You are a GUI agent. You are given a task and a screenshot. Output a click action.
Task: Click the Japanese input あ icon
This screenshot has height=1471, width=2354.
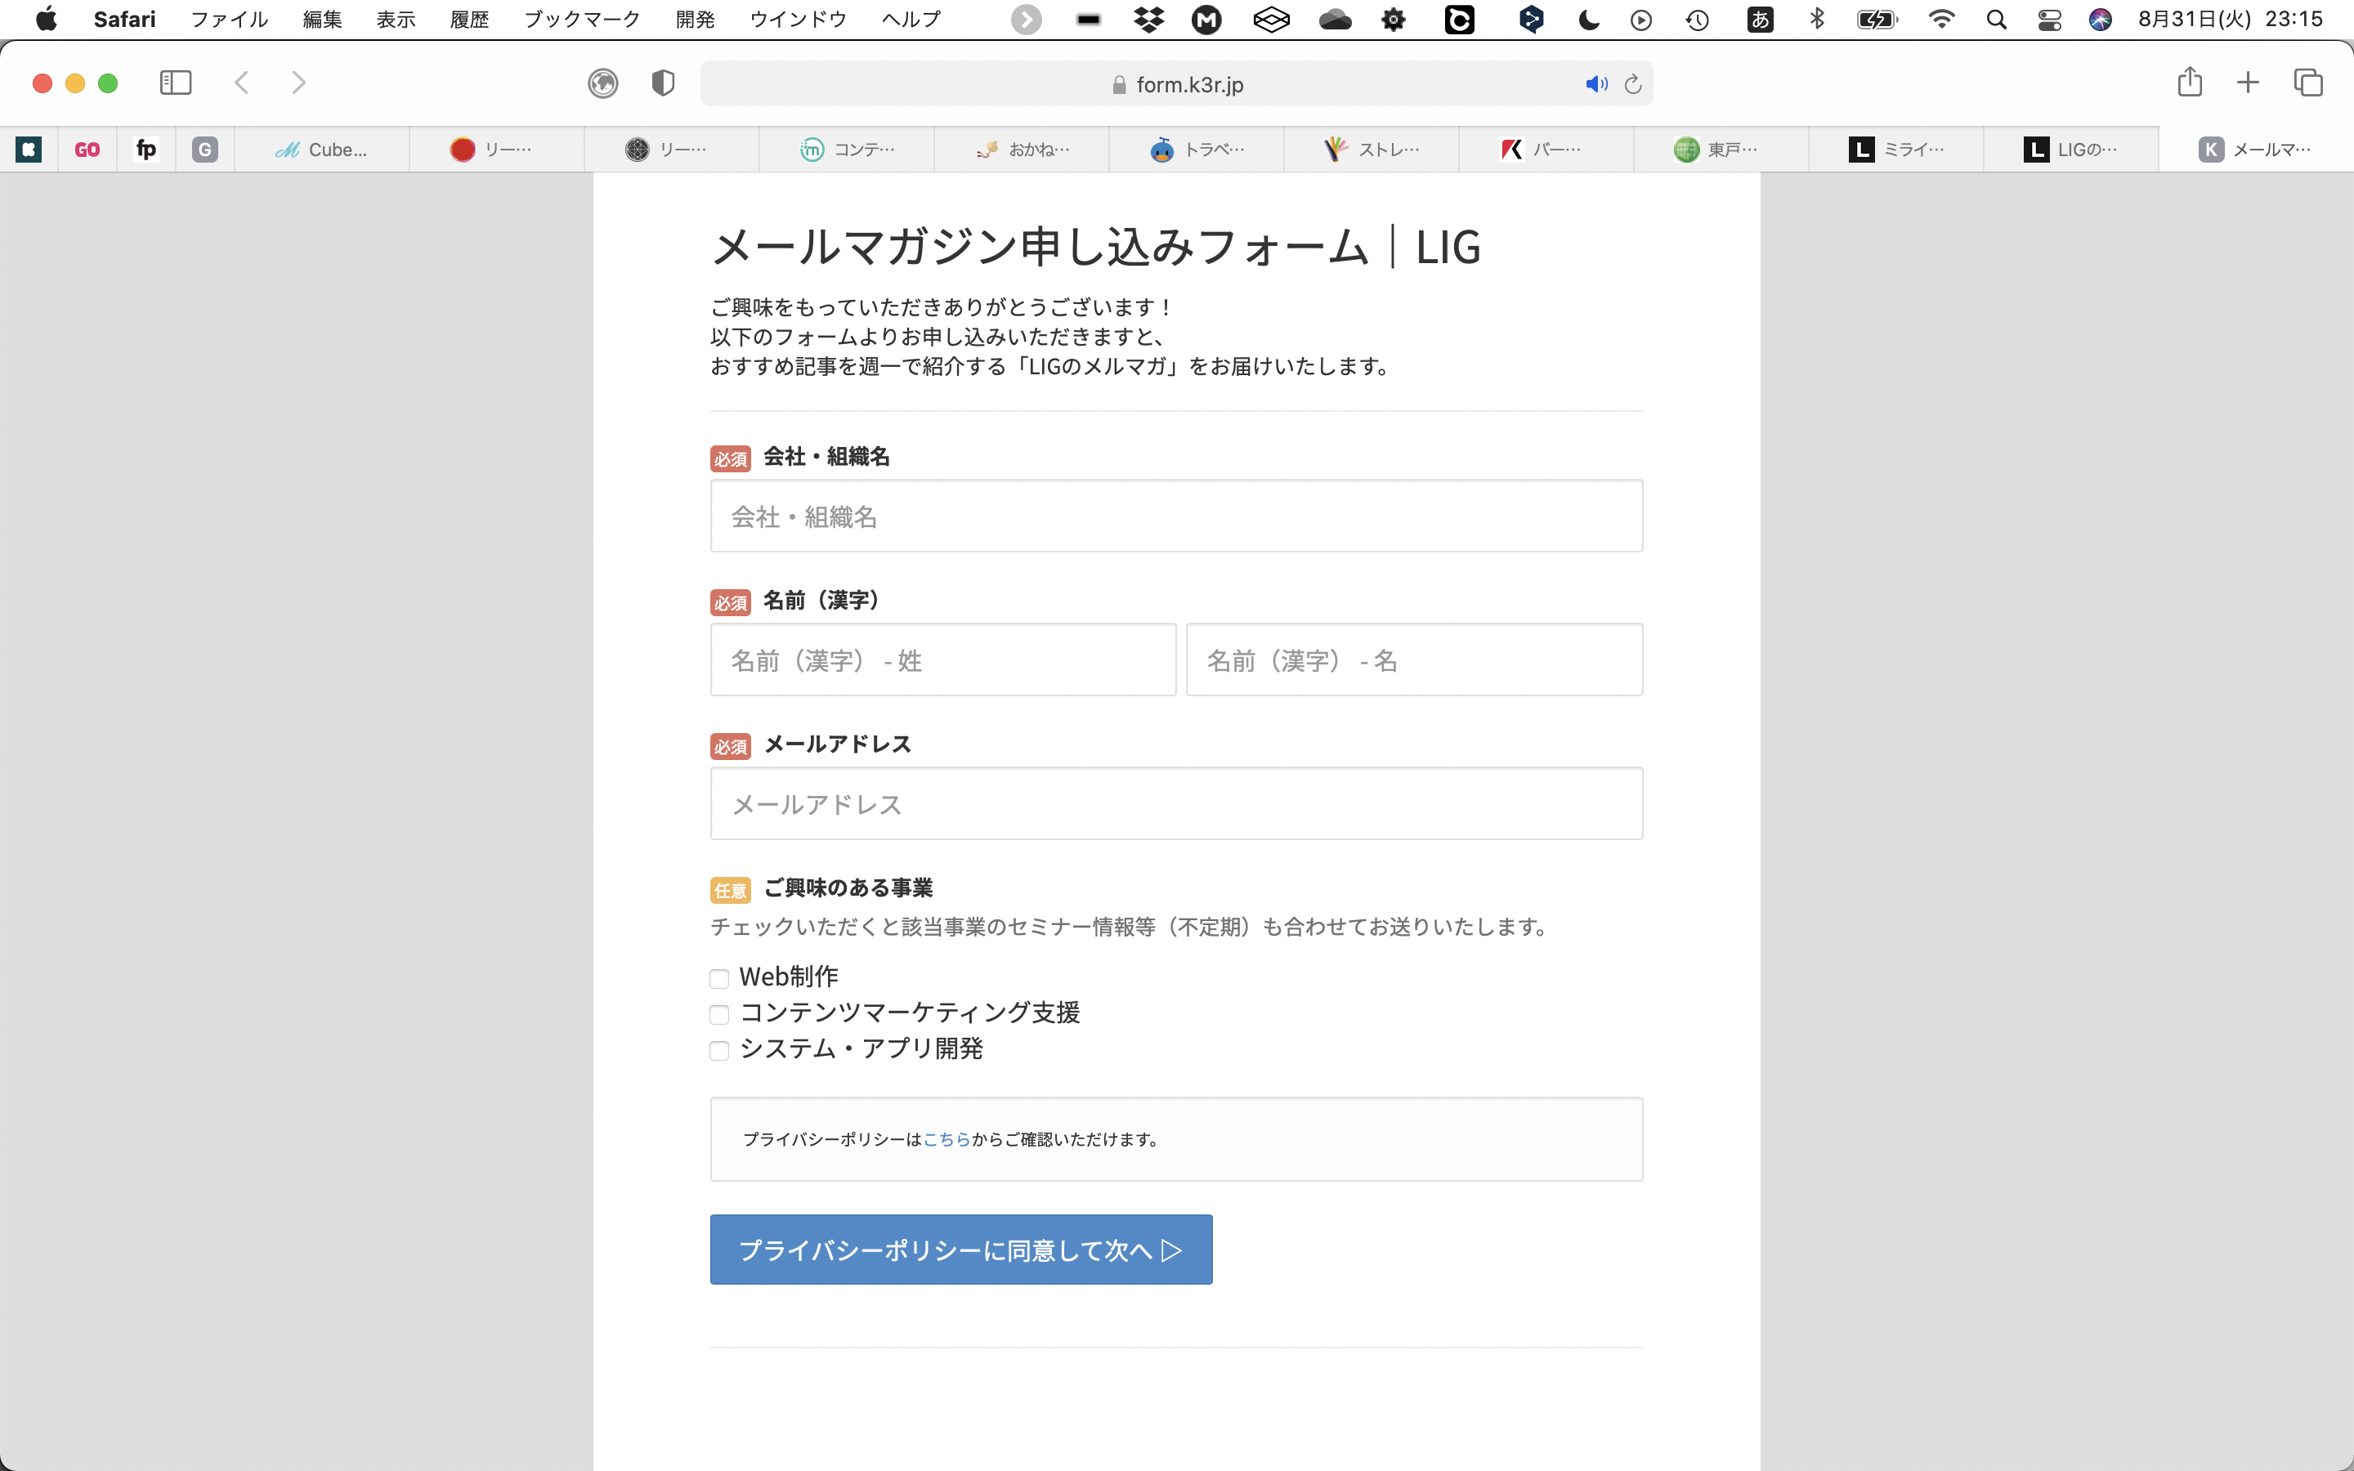1760,20
